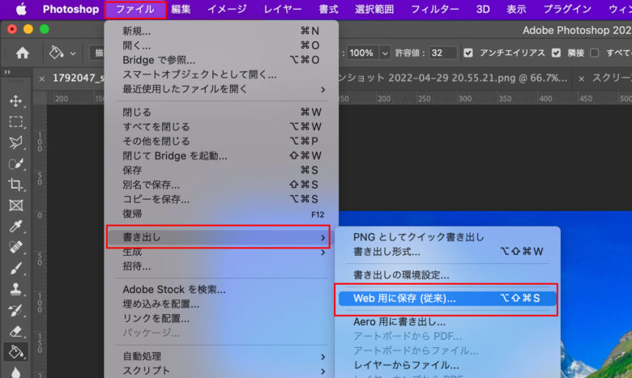Open the 表示 View menu
The height and width of the screenshot is (378, 632).
pyautogui.click(x=516, y=9)
